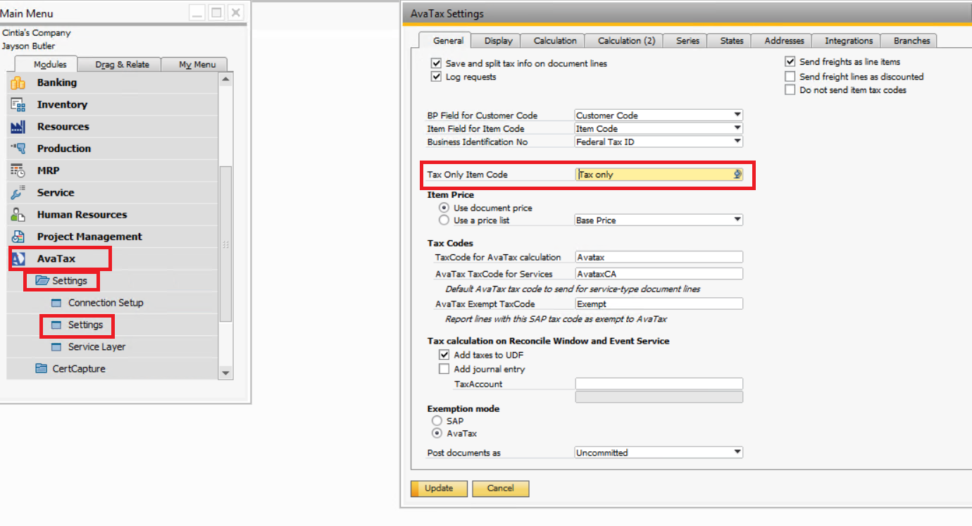
Task: Expand the CertCapture folder entry
Action: click(x=79, y=369)
